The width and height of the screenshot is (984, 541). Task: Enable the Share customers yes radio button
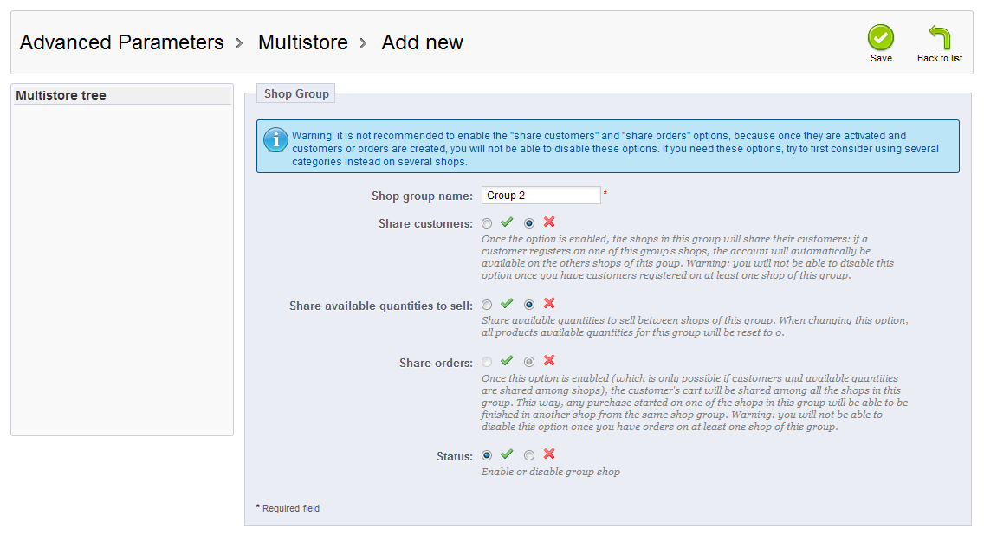point(487,223)
